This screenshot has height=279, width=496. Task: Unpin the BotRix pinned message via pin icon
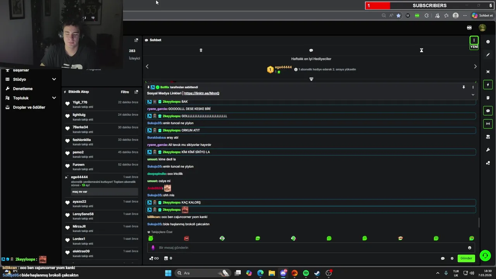[x=463, y=88]
